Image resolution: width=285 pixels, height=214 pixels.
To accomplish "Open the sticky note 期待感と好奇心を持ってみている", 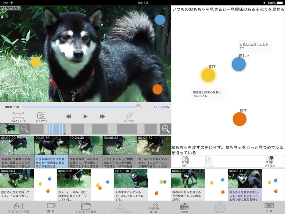I will 208,94.
